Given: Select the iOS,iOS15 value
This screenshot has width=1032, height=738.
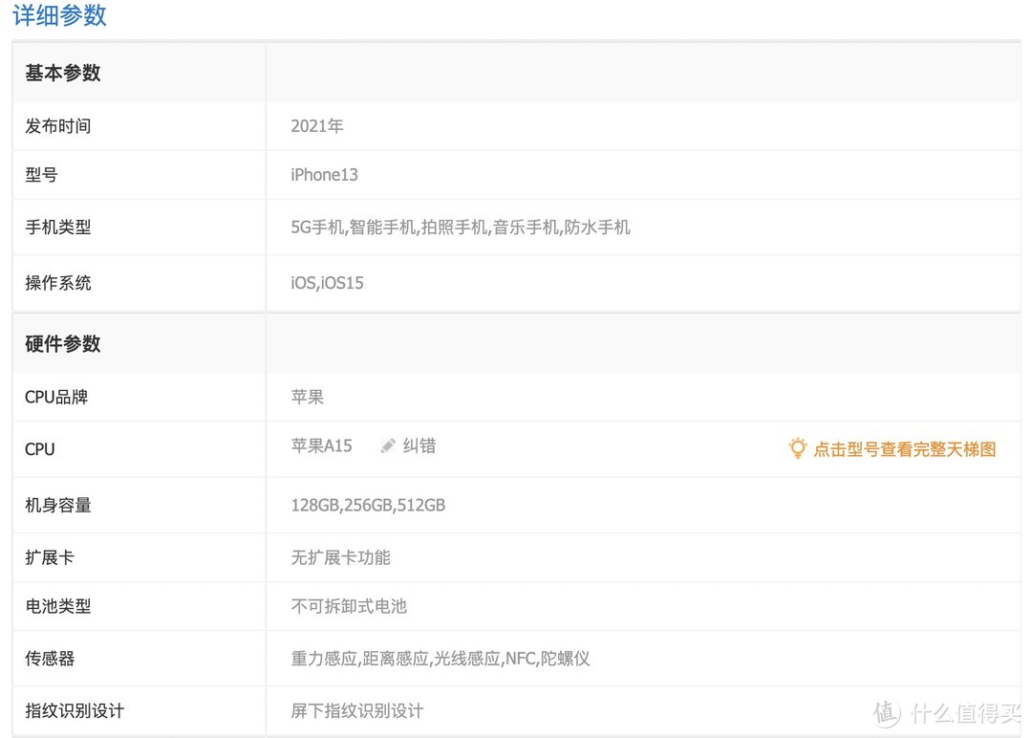Looking at the screenshot, I should pos(327,283).
